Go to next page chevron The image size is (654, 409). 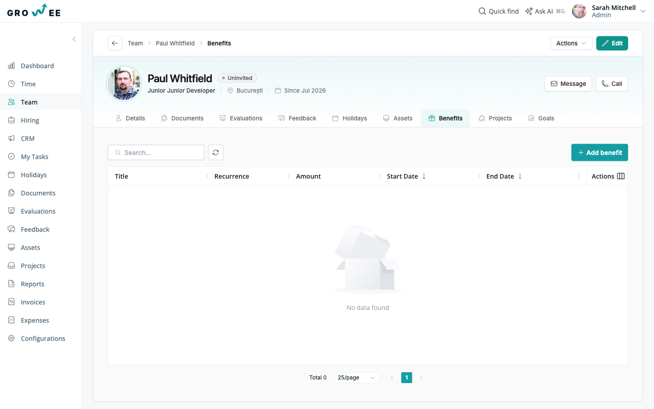[x=421, y=378]
